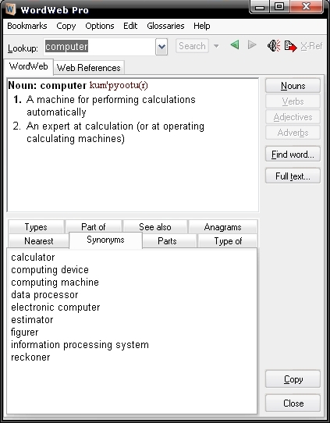Click the green back arrow icon

click(235, 44)
